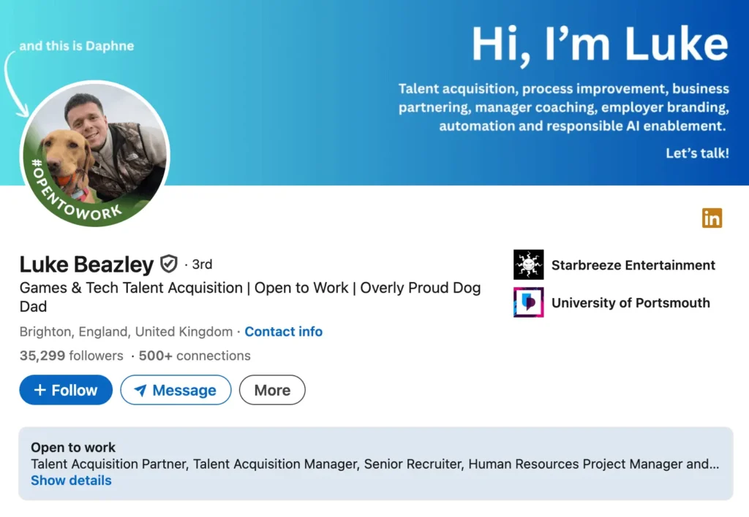Open the Contact info link

pos(283,332)
